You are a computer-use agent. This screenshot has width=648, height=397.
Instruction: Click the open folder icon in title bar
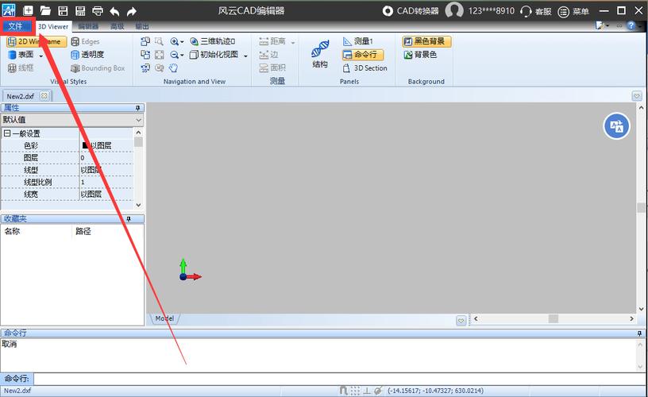[46, 11]
